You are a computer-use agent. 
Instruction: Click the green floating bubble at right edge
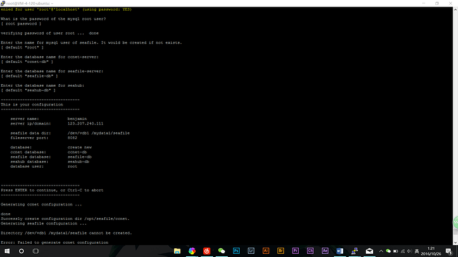pyautogui.click(x=455, y=223)
